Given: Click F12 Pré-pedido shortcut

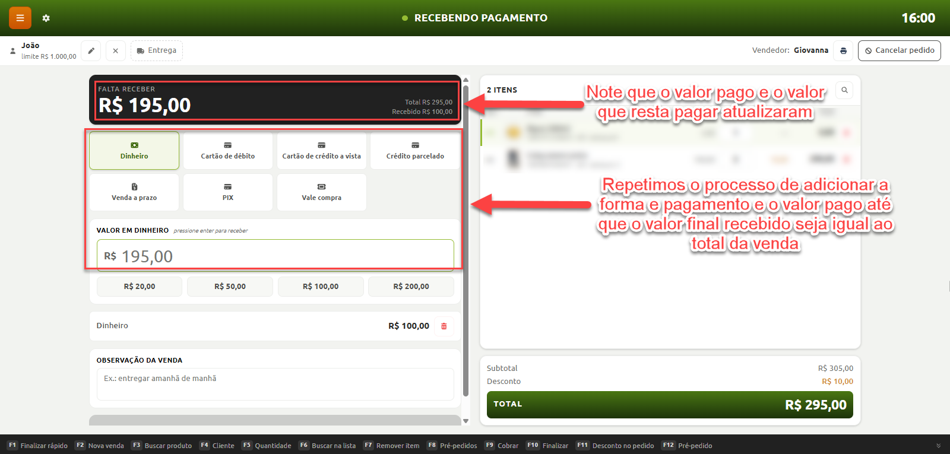Looking at the screenshot, I should coord(687,446).
